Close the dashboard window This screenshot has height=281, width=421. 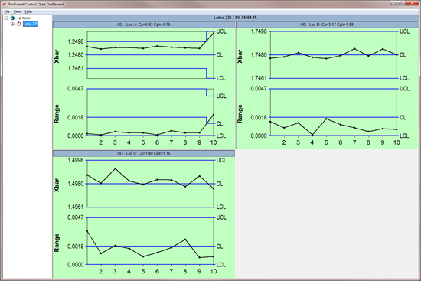tap(412, 3)
